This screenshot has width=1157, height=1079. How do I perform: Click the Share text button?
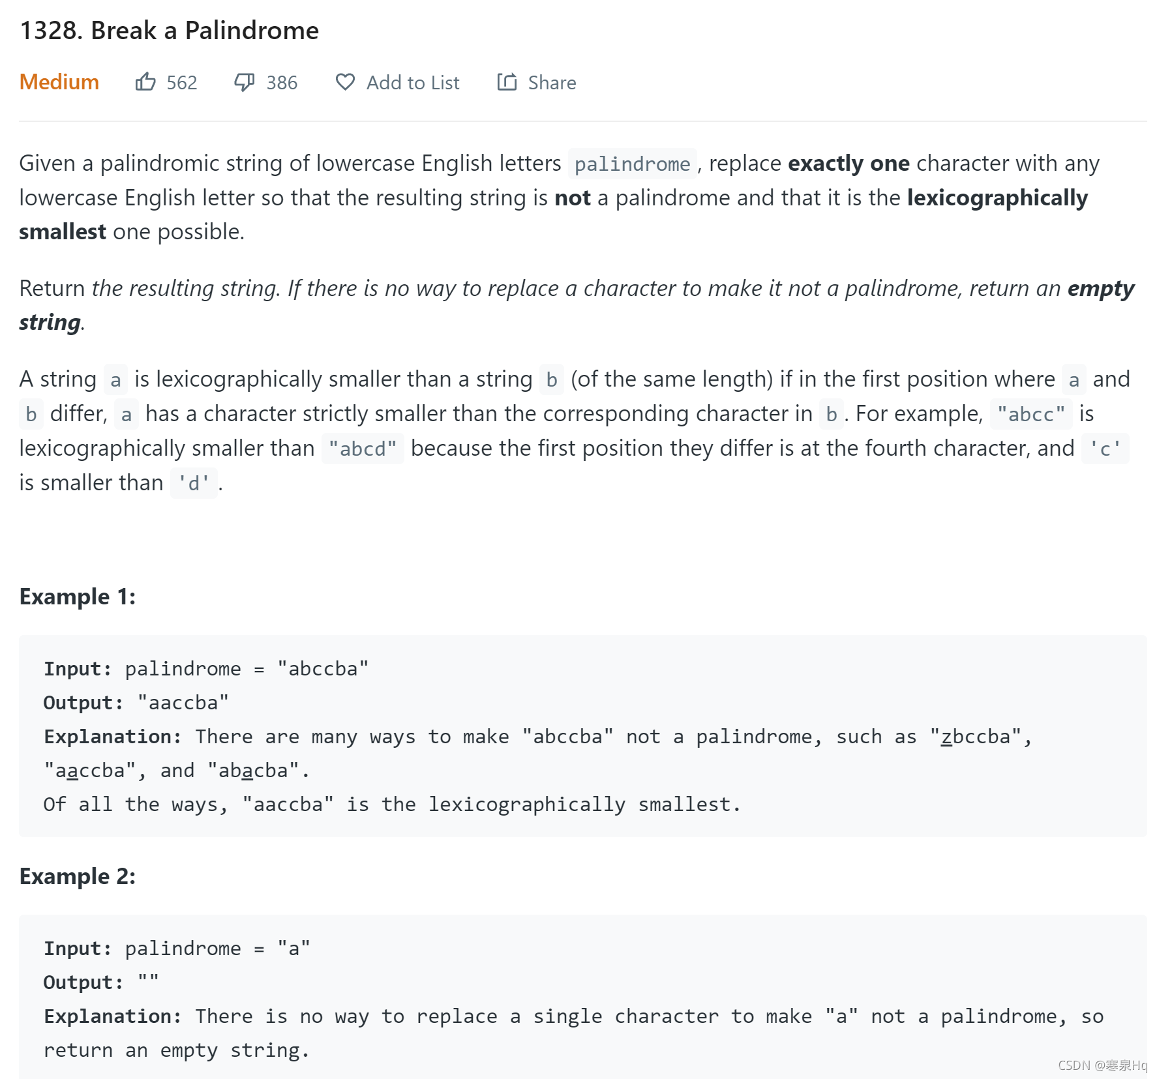[x=552, y=83]
